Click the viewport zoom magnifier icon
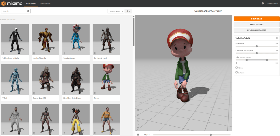 (138, 121)
